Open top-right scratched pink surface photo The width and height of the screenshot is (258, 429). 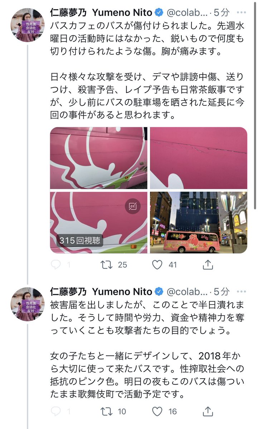pyautogui.click(x=199, y=158)
